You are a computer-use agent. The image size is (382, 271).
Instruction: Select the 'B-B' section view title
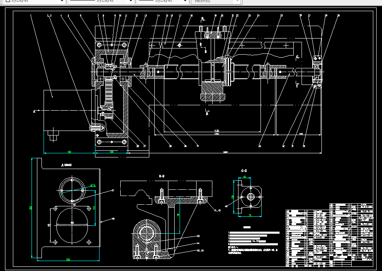point(162,176)
